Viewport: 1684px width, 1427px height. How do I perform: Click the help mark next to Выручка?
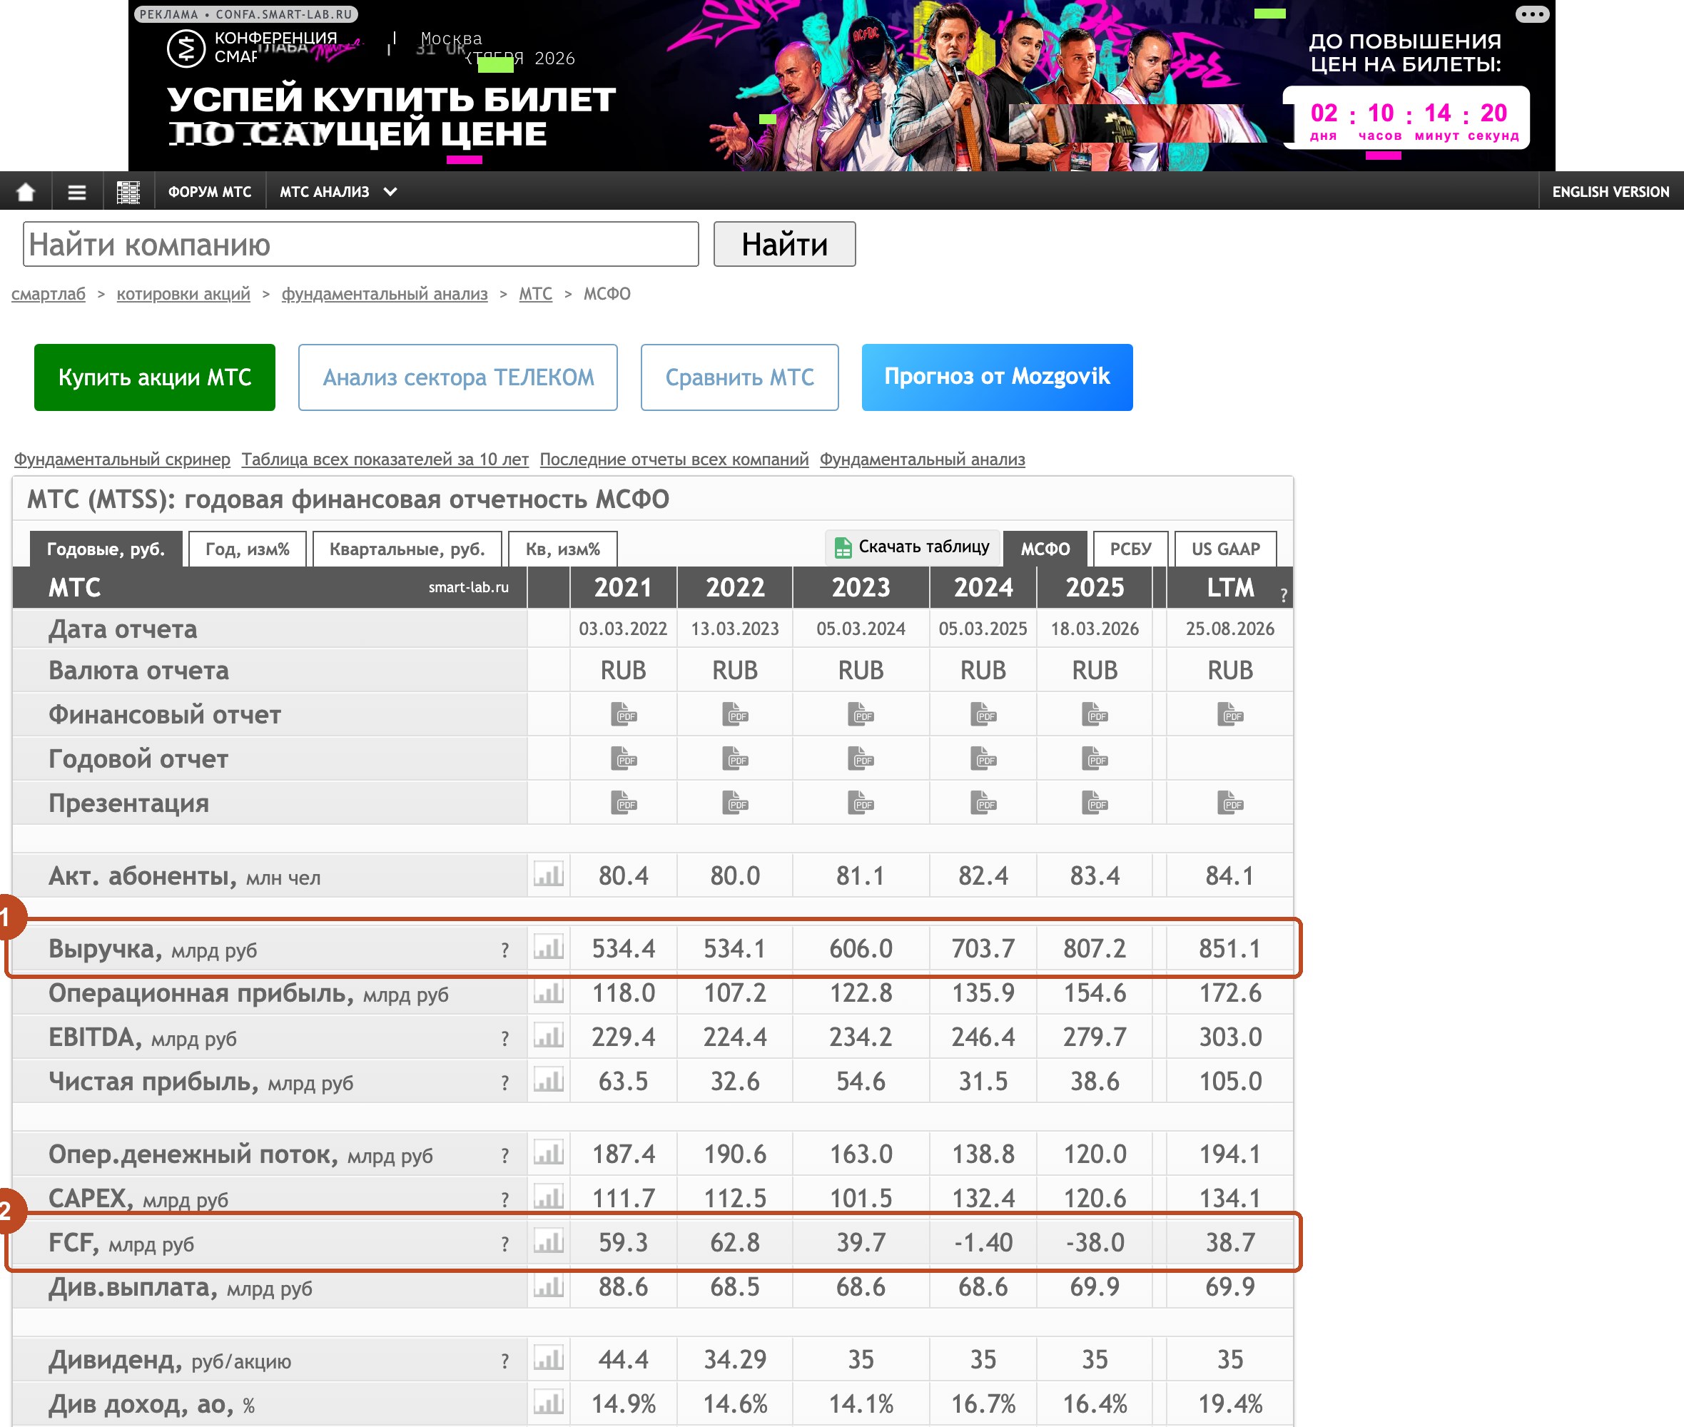click(x=504, y=950)
